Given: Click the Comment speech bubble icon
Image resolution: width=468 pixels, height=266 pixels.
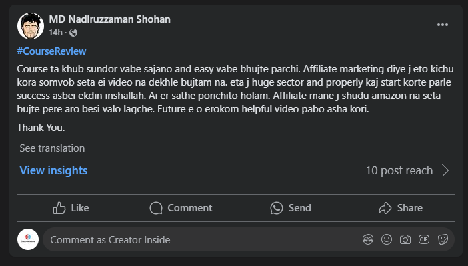Looking at the screenshot, I should [156, 208].
